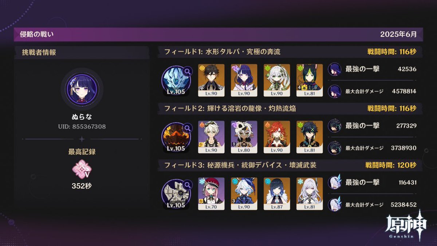
Task: Select Tighnari Lv.81 portrait in Field 1
Action: (310, 80)
